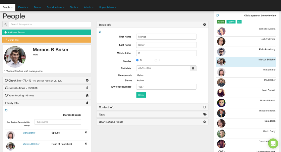Screen dimensions: 281x152
Task: Open Marcos B Baker's family member link
Action: click(31, 144)
